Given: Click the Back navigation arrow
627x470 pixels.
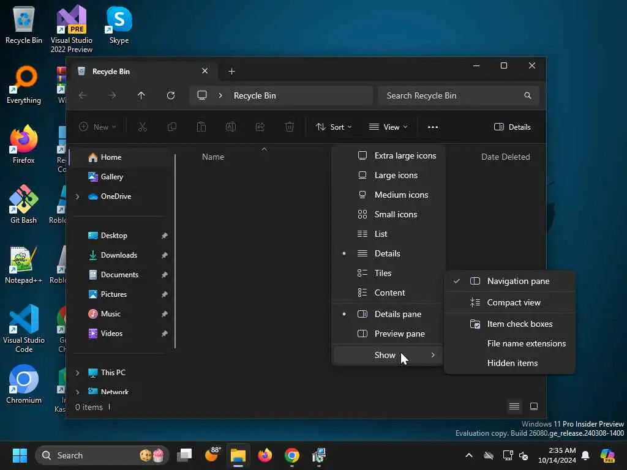Looking at the screenshot, I should click(83, 95).
